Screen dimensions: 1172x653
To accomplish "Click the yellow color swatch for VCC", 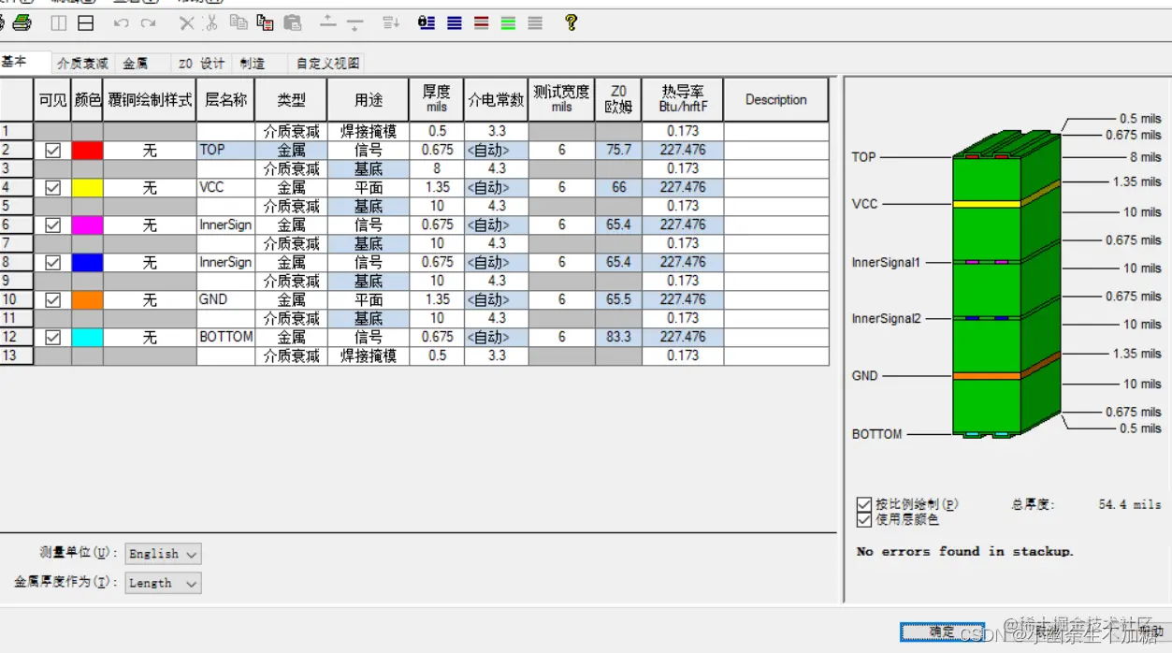I will click(x=87, y=187).
